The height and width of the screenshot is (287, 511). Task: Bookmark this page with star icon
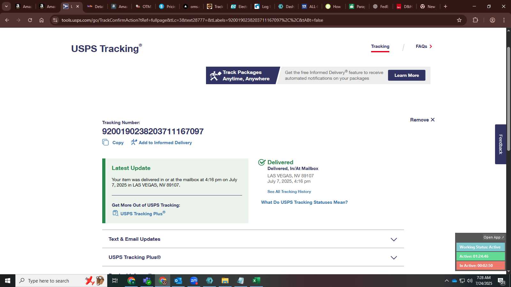point(459,20)
